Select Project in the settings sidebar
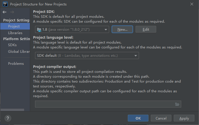Viewport: 199px width, 125px height. (14, 26)
